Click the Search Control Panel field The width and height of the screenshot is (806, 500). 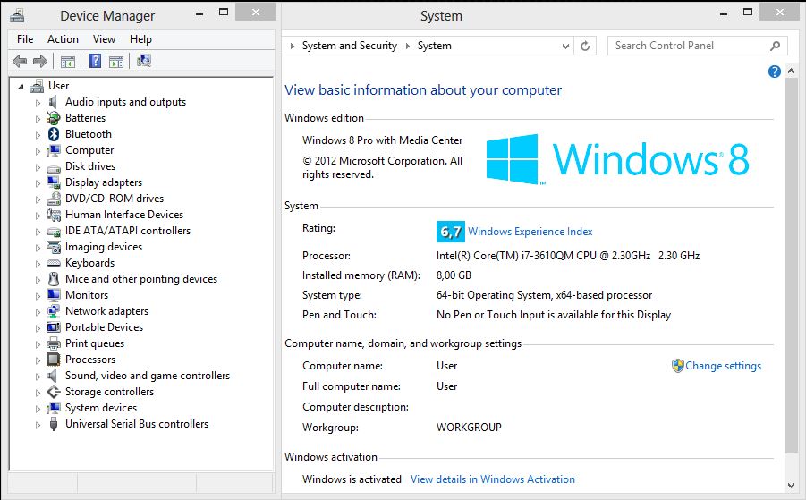coord(698,46)
